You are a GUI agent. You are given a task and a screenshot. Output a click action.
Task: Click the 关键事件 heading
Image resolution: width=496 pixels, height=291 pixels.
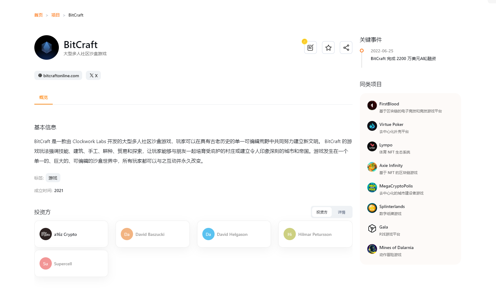tap(371, 40)
